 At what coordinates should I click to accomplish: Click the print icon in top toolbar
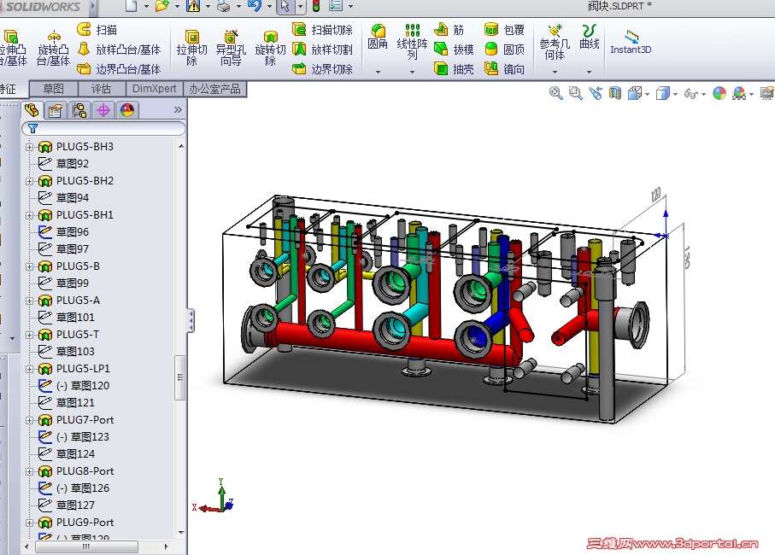click(224, 6)
